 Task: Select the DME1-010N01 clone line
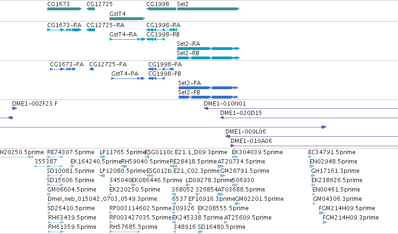pos(301,108)
